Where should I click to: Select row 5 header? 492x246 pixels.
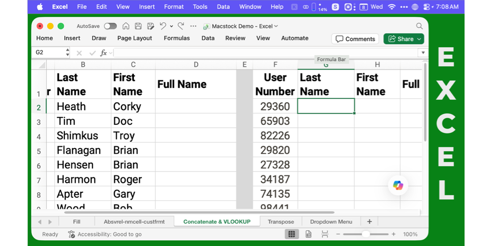click(x=39, y=151)
